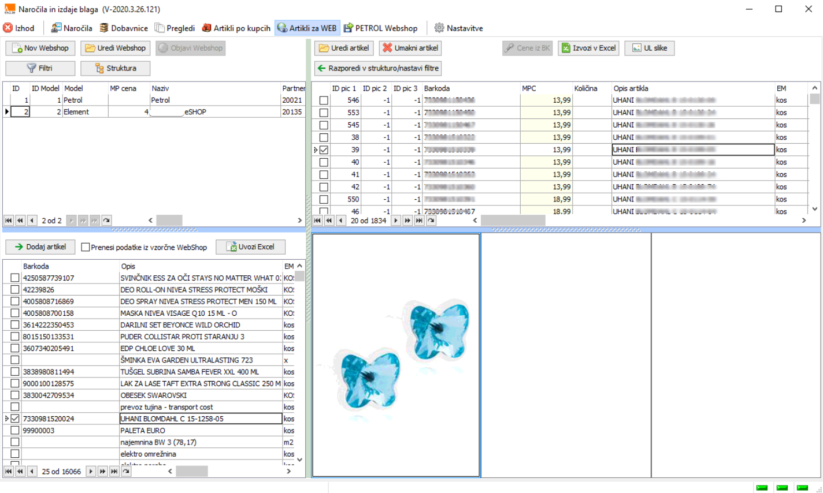This screenshot has height=493, width=823.
Task: Click the UL slike image button
Action: click(x=650, y=48)
